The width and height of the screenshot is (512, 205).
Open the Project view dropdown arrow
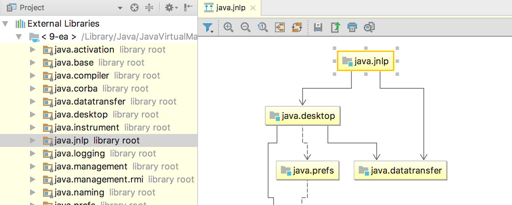coord(120,8)
